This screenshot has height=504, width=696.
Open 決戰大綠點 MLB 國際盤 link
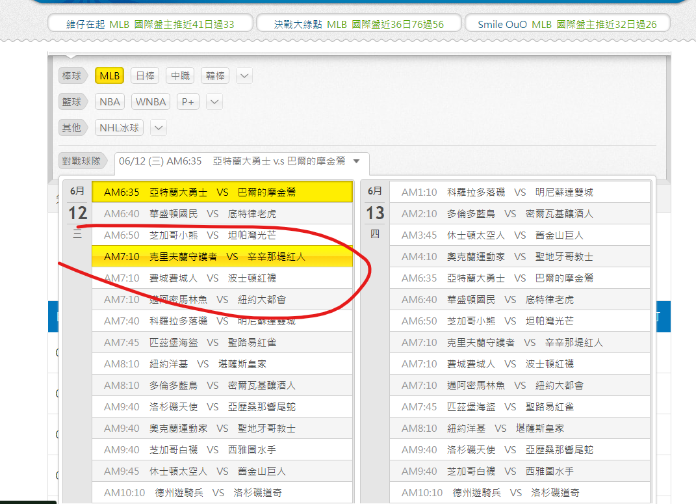click(x=359, y=24)
